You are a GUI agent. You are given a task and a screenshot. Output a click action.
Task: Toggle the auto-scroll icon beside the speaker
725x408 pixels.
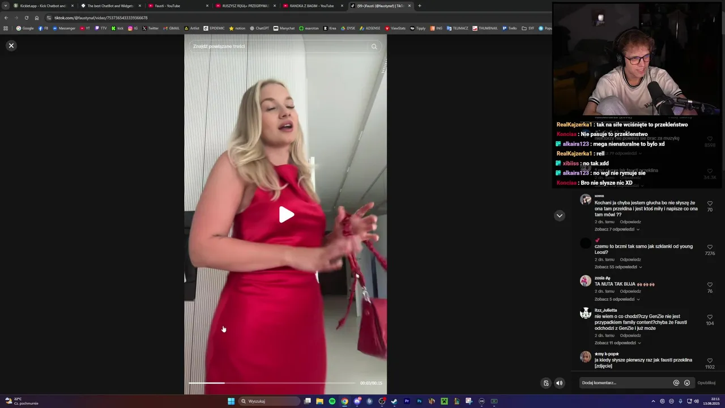coord(546,383)
